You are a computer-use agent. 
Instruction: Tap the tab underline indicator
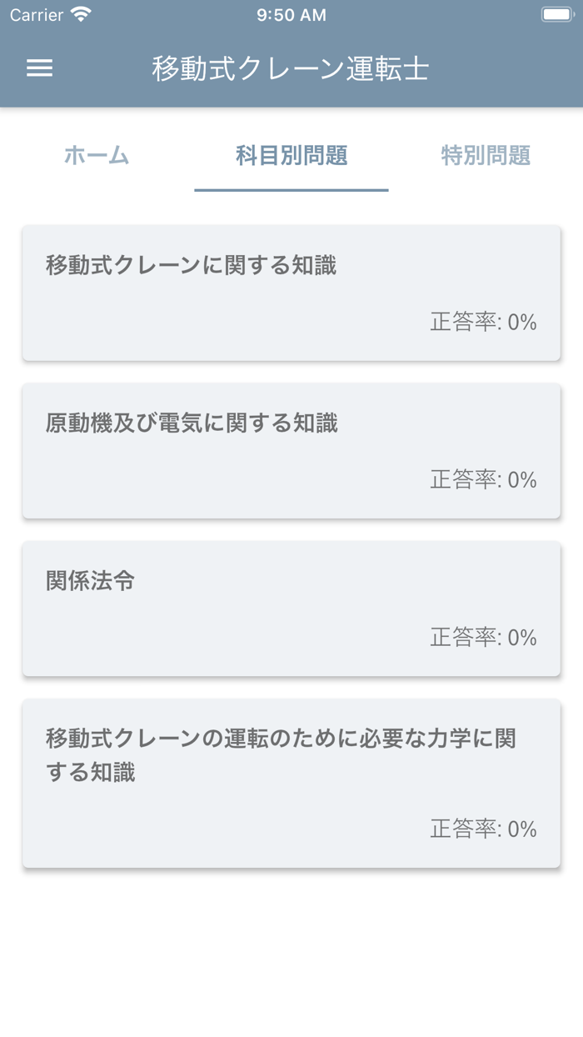point(291,190)
